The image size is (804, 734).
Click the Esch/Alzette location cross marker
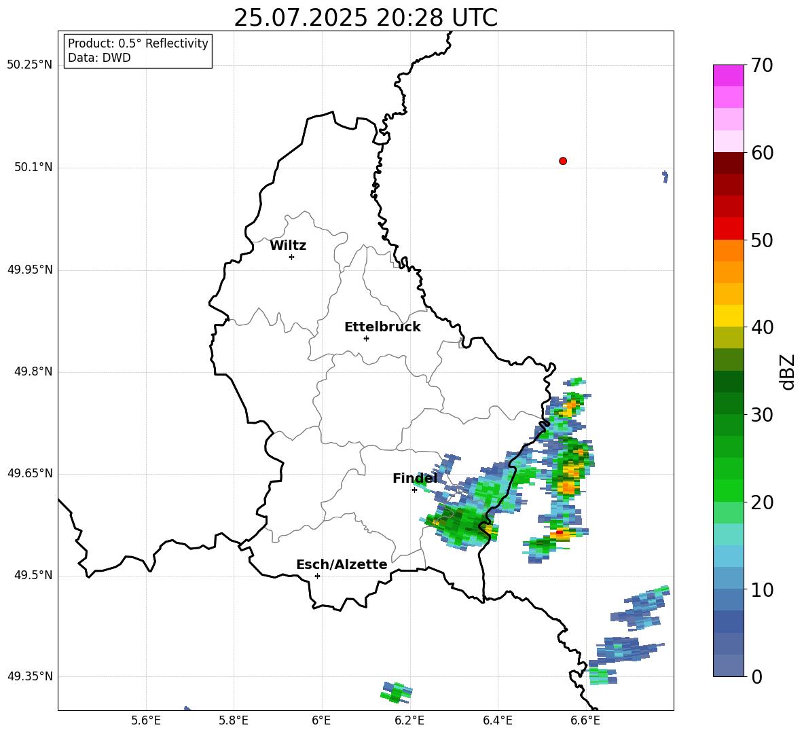(317, 576)
